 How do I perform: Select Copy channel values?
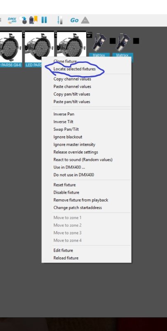pyautogui.click(x=72, y=79)
